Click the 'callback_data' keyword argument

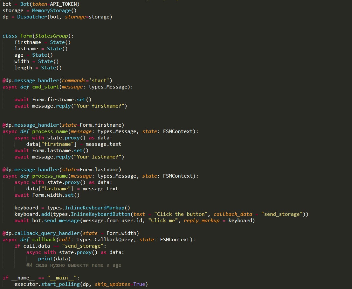pos(233,214)
